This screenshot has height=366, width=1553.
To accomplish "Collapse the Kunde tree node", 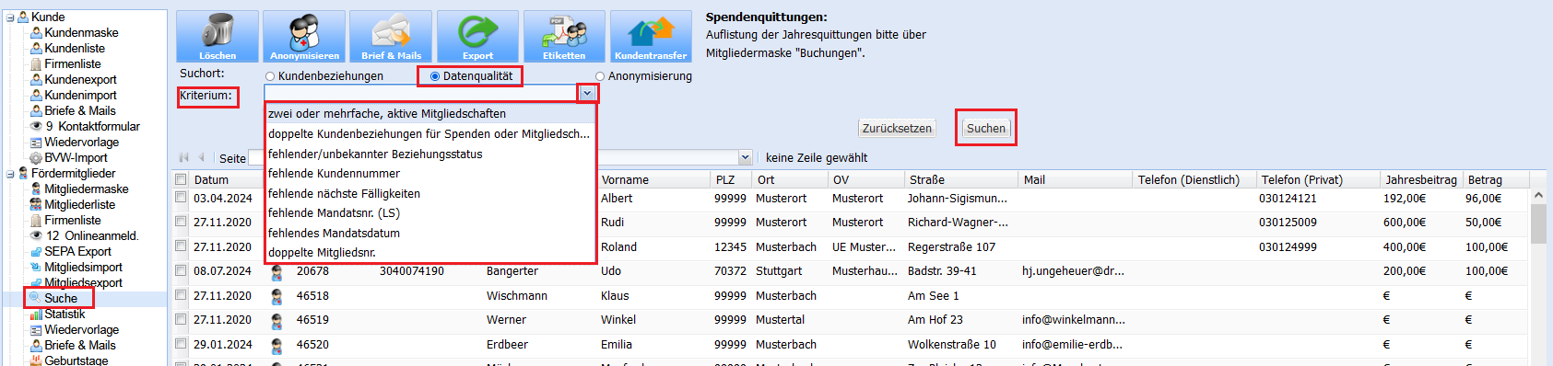I will coord(10,17).
